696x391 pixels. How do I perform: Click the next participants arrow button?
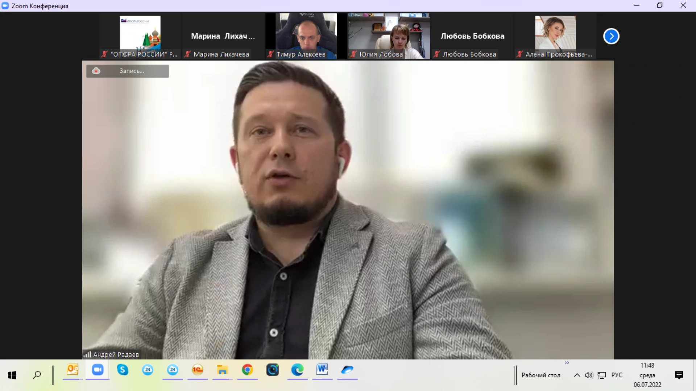611,36
